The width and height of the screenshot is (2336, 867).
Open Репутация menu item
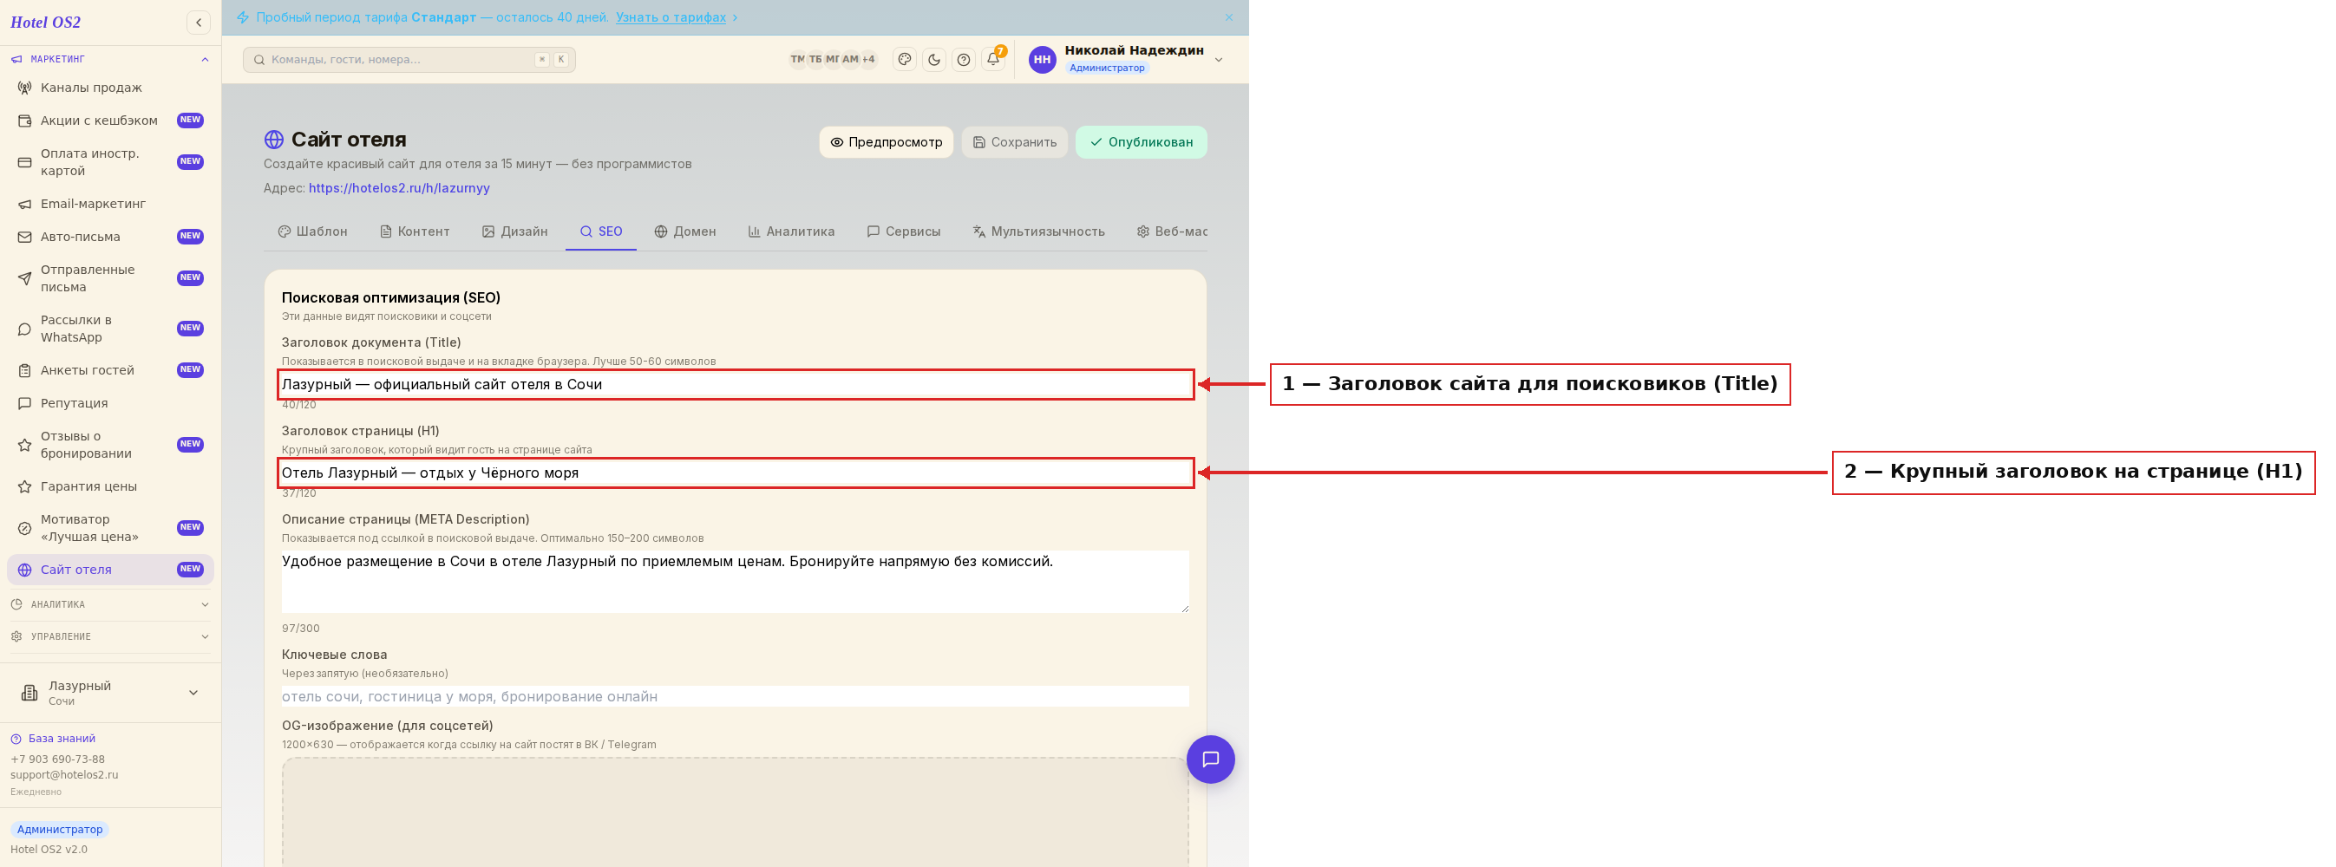coord(111,403)
